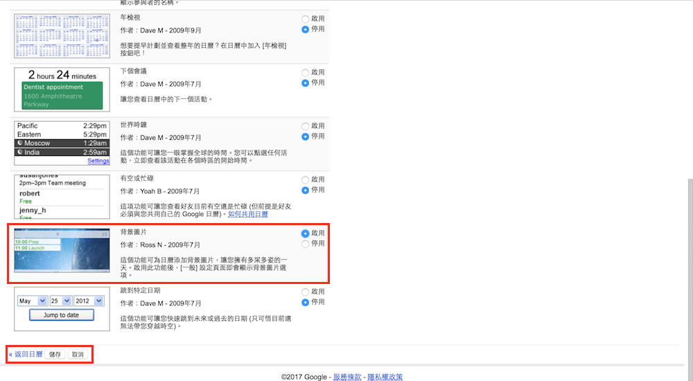Click 11:00 Launch event in preview
Viewport: 693px width, 381px height.
click(x=37, y=248)
